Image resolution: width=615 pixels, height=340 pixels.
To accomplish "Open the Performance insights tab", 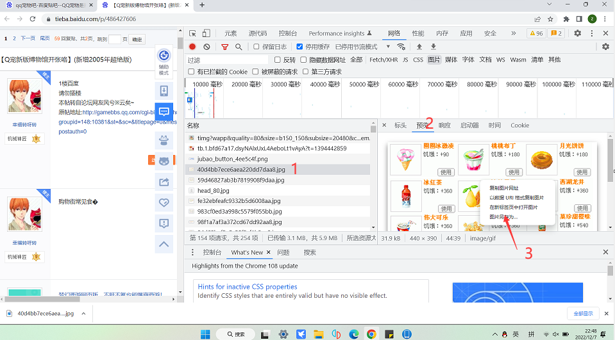I will click(x=340, y=33).
